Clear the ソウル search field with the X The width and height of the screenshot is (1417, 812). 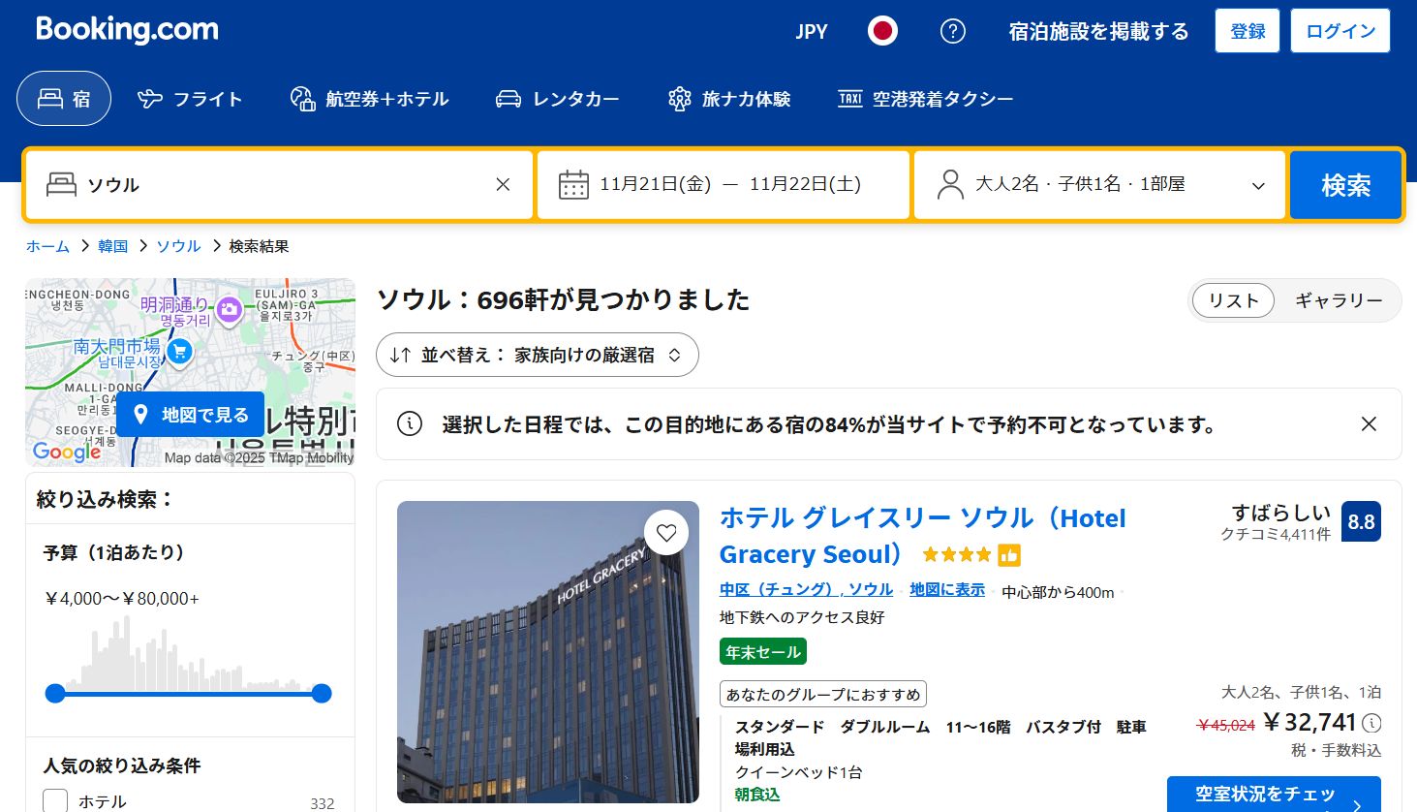[x=503, y=184]
